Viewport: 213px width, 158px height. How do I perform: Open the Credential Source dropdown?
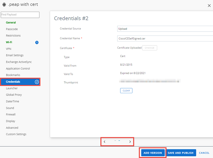pos(165,29)
